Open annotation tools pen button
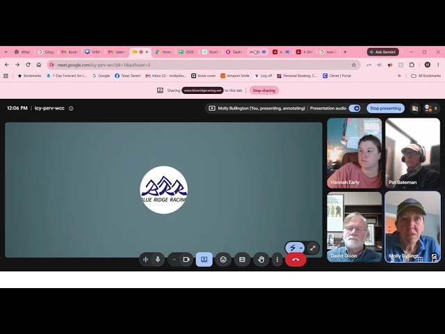This screenshot has width=445, height=334. 292,248
